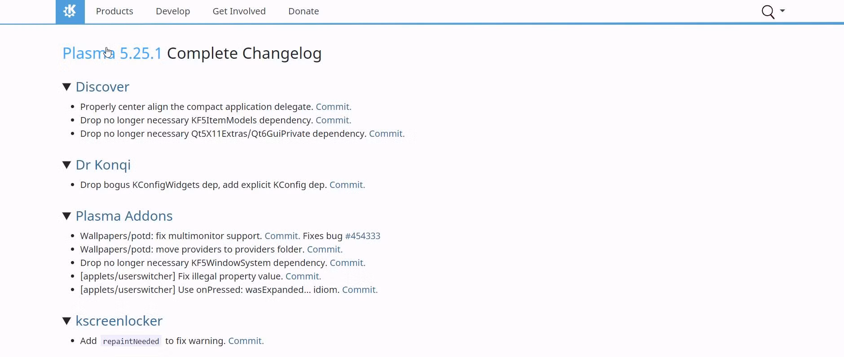Open the dropdown arrow beside search
The image size is (844, 357).
click(x=782, y=11)
